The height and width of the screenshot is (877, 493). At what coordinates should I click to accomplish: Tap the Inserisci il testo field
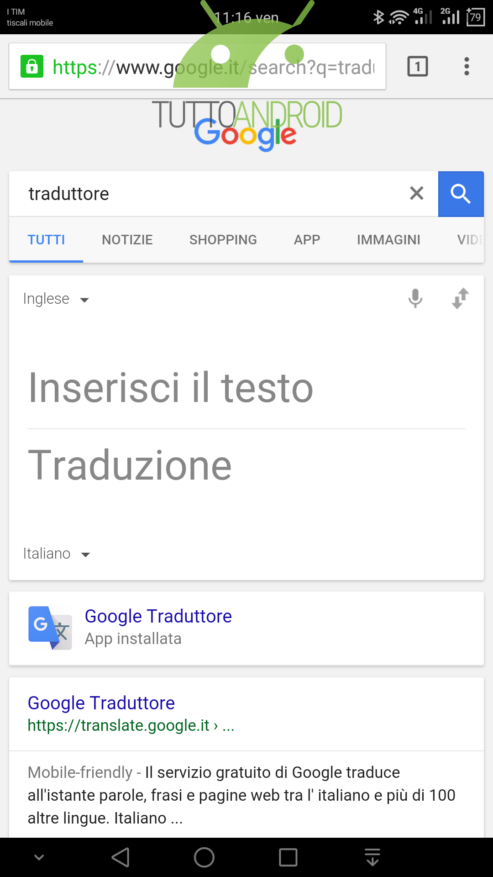pos(246,387)
